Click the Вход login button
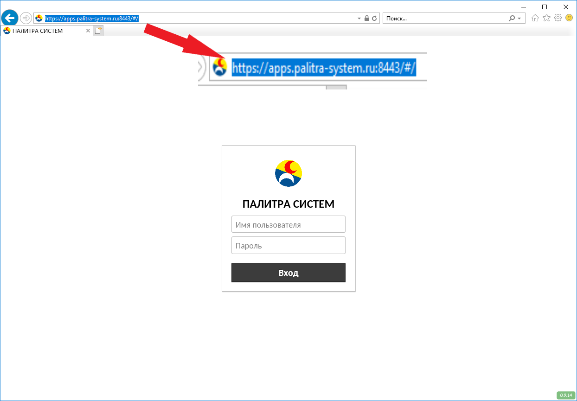Viewport: 577px width, 401px height. tap(288, 273)
